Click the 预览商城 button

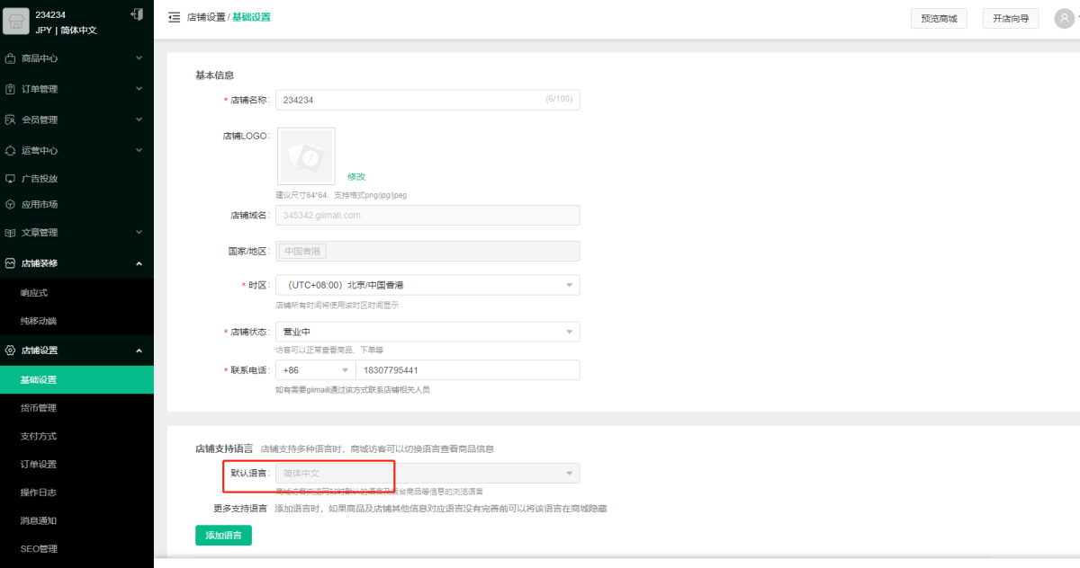939,18
